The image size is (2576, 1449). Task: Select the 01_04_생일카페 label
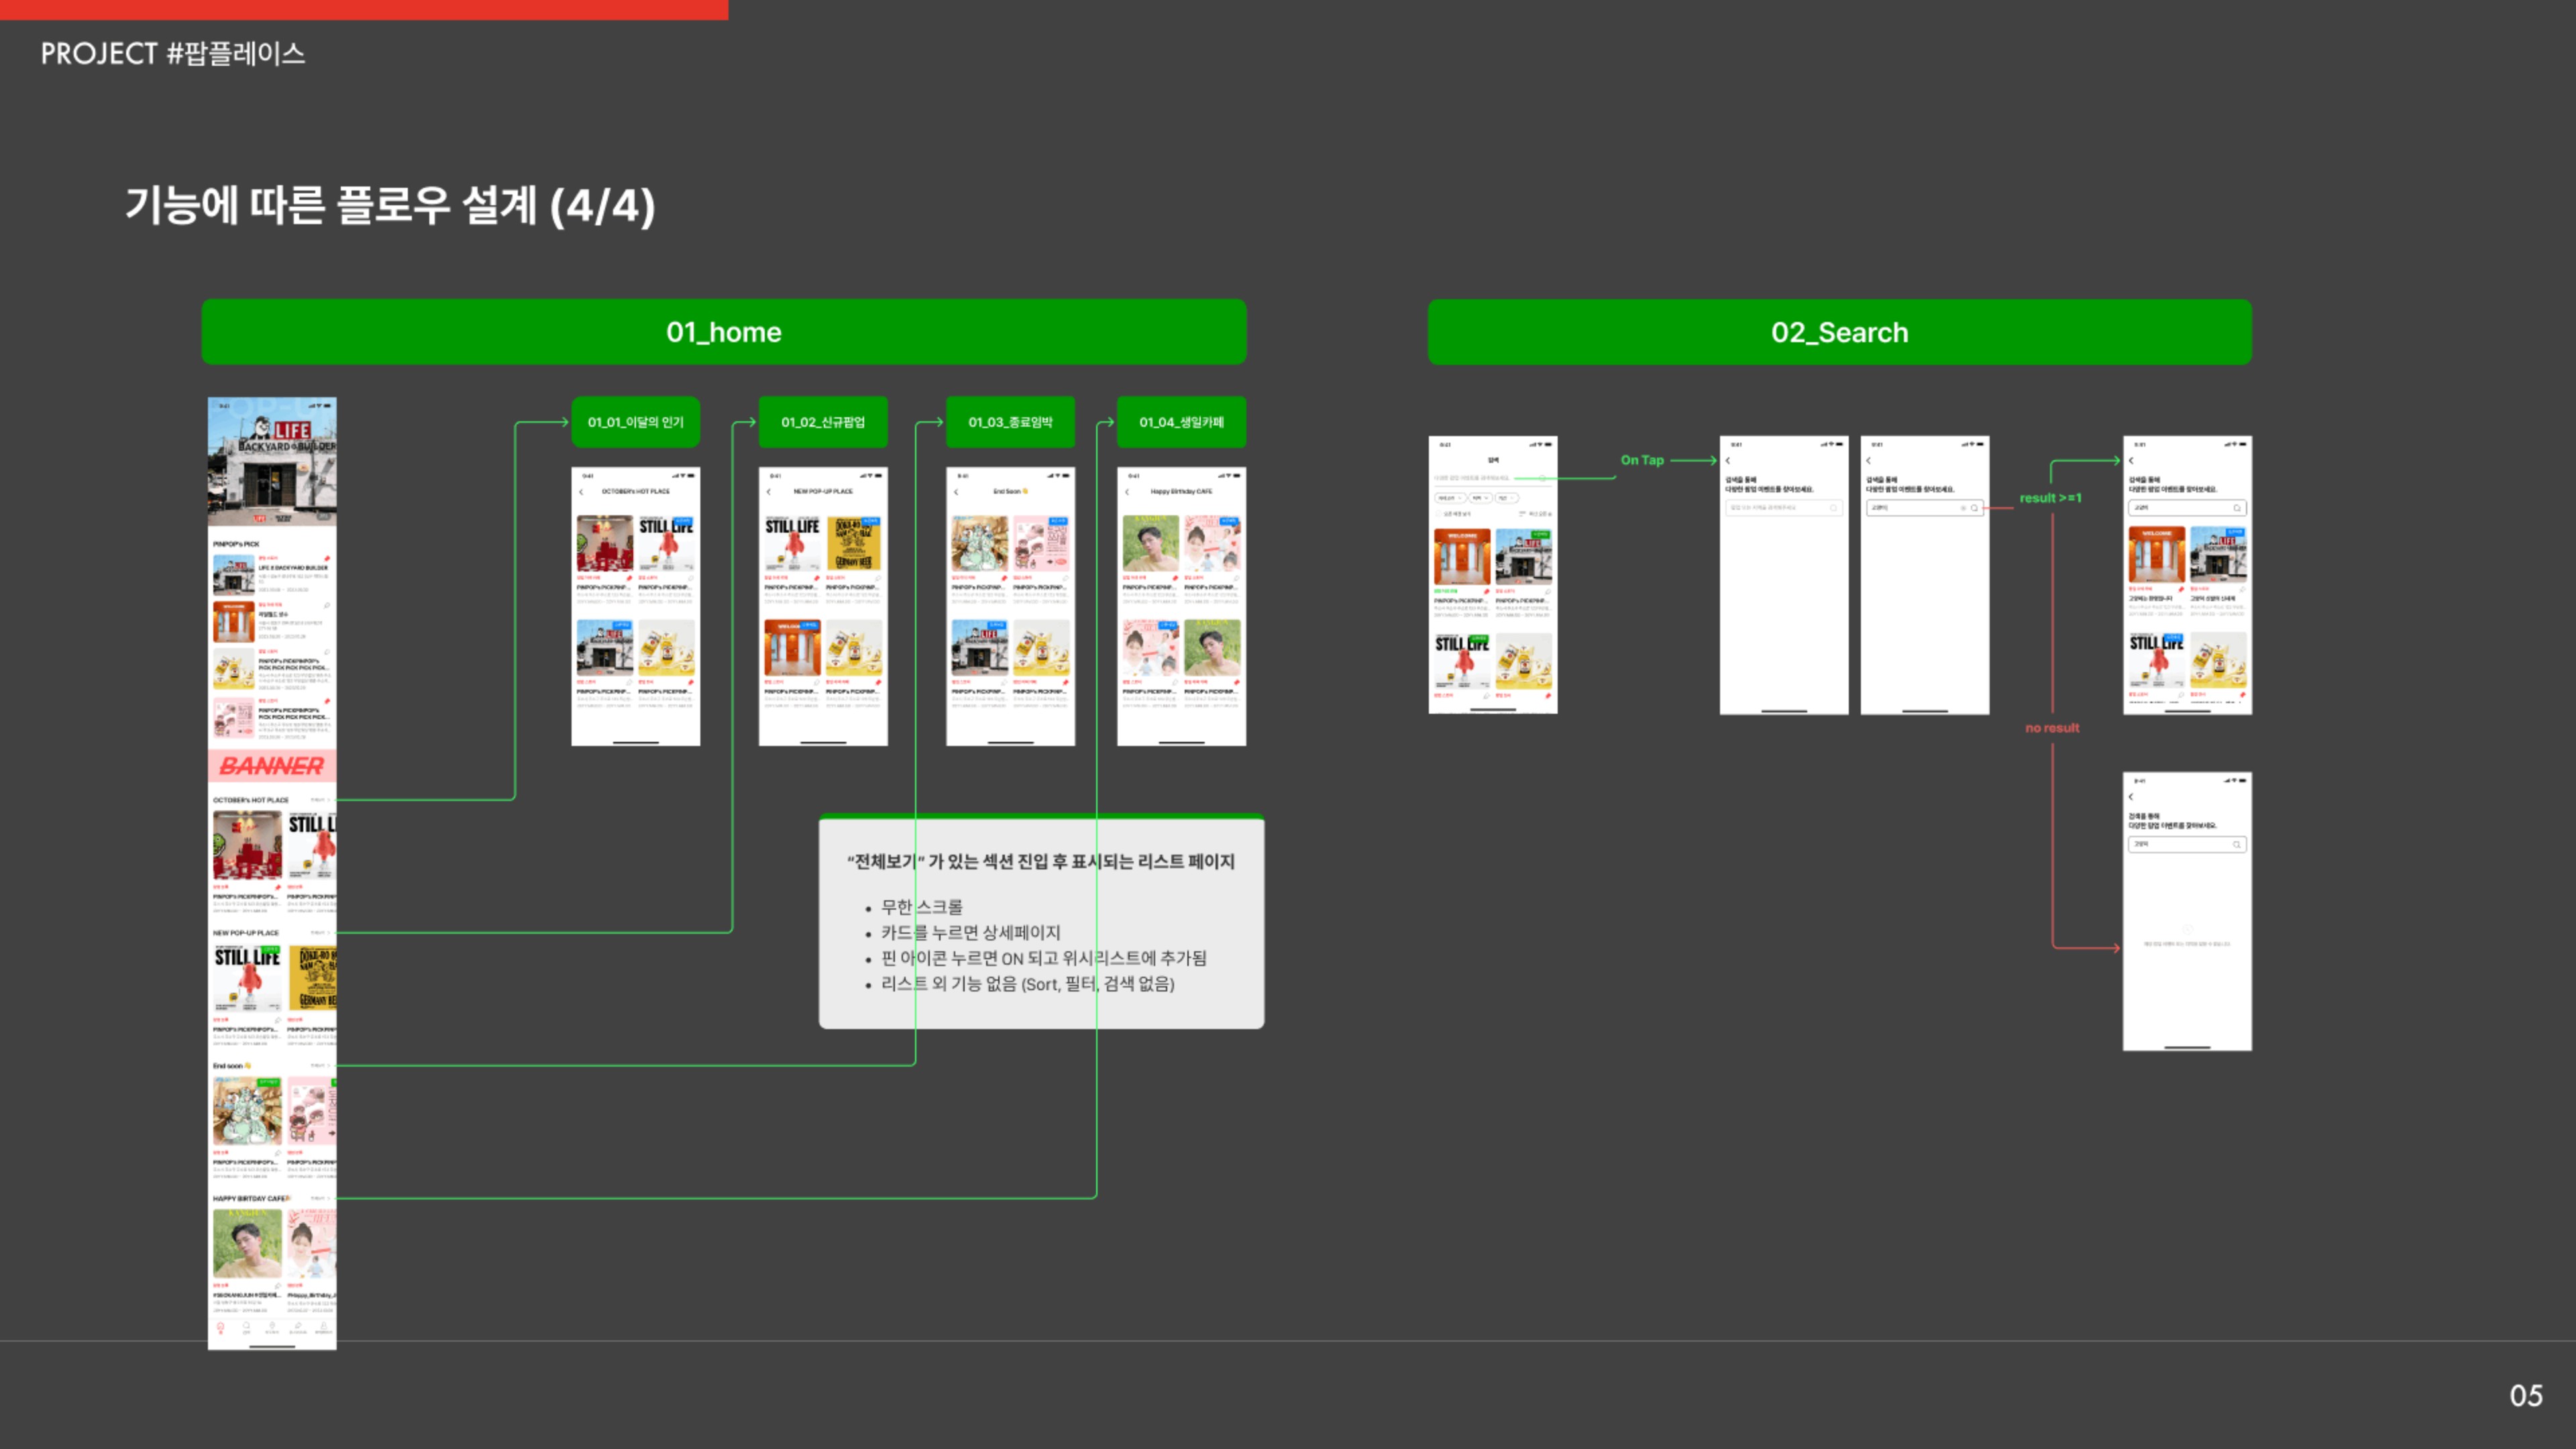click(1181, 422)
